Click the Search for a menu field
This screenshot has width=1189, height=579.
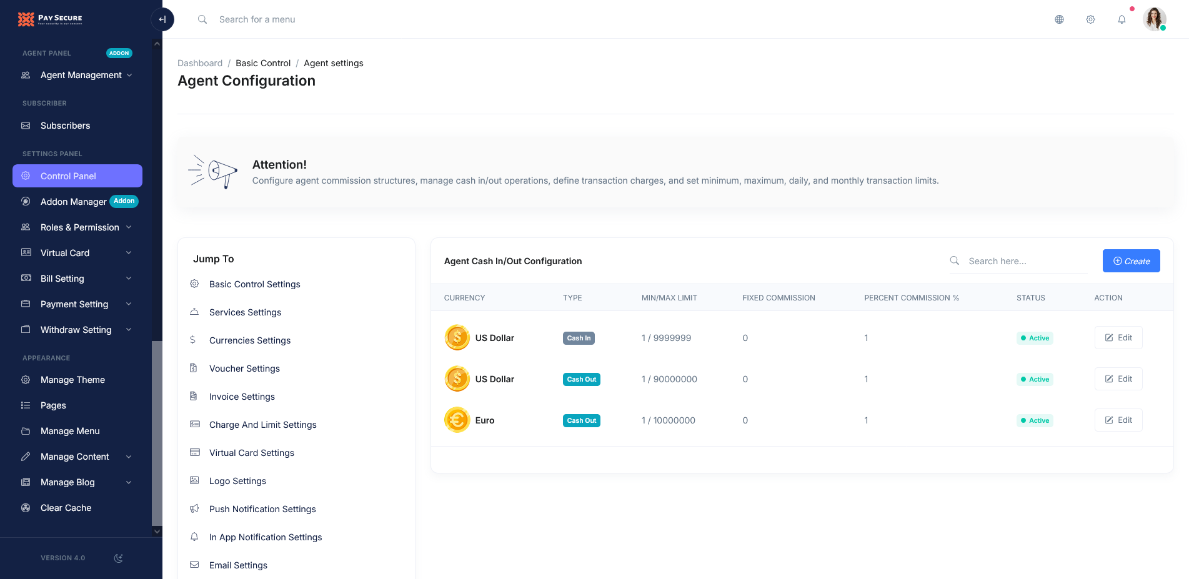(x=257, y=19)
